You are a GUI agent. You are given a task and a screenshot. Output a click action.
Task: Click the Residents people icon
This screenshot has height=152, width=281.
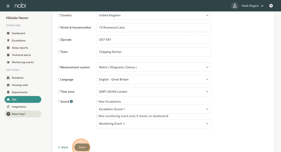pyautogui.click(x=8, y=78)
